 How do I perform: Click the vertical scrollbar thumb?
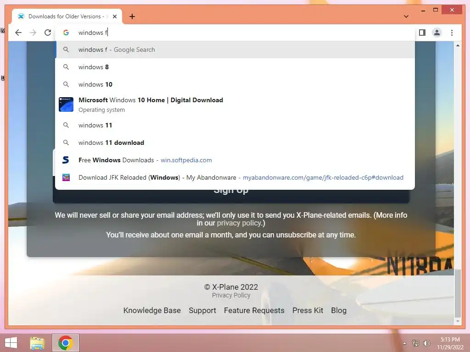click(x=458, y=293)
